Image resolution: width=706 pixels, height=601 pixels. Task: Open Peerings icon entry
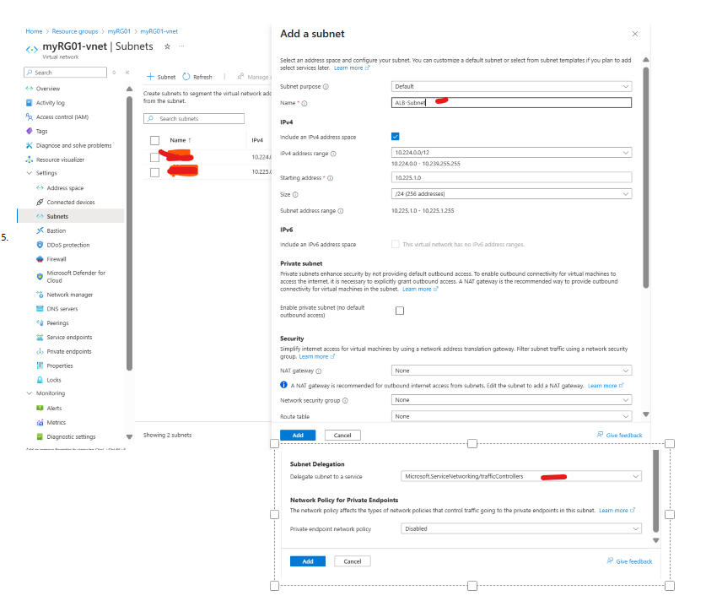point(40,322)
